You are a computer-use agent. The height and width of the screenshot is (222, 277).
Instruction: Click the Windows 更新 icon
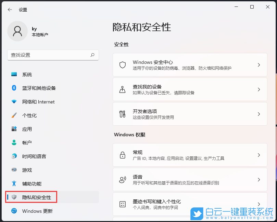(x=14, y=211)
